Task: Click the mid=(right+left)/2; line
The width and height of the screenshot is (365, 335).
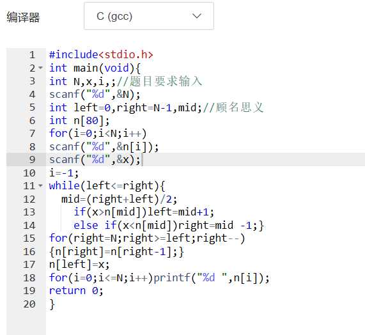Action: [x=119, y=199]
